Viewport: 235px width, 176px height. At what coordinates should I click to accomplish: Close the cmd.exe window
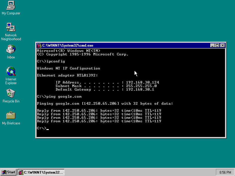223,45
